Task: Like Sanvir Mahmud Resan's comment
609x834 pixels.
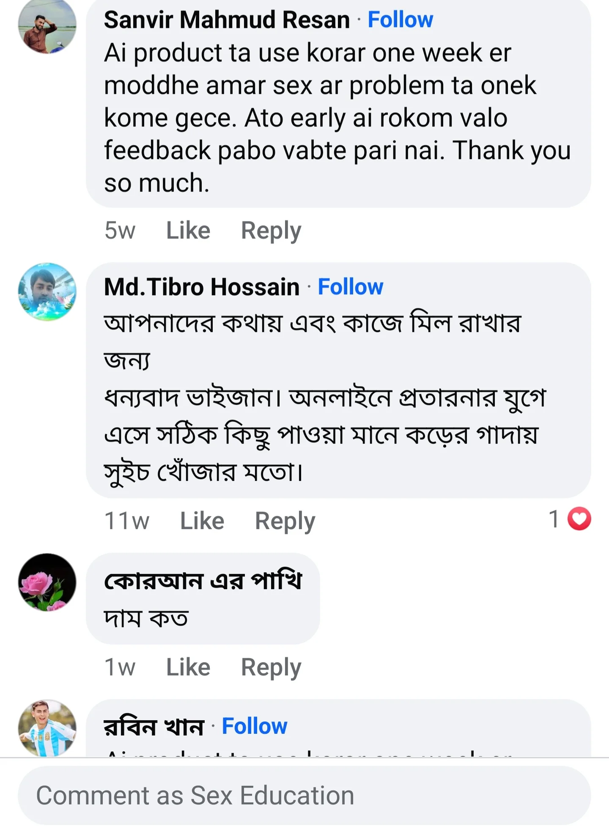Action: (x=188, y=230)
